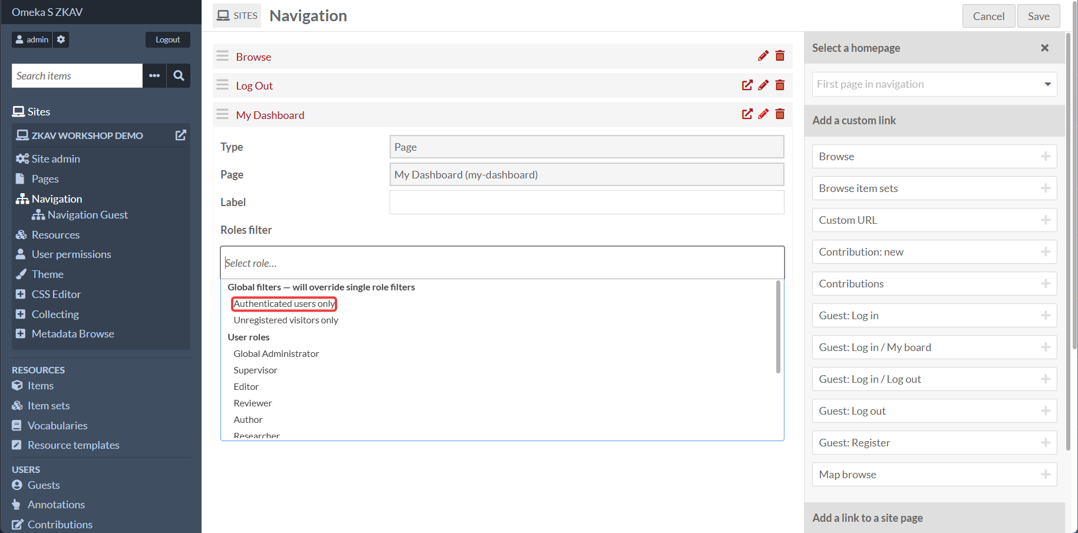
Task: Click the roles dropdown list scrollbar
Action: (778, 327)
